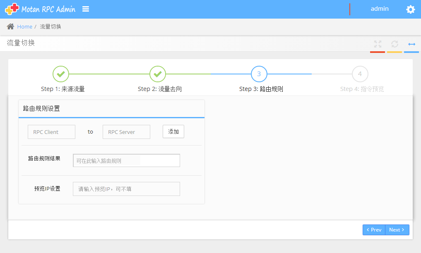This screenshot has width=421, height=253.
Task: Select the Step 4 circle
Action: pyautogui.click(x=360, y=74)
